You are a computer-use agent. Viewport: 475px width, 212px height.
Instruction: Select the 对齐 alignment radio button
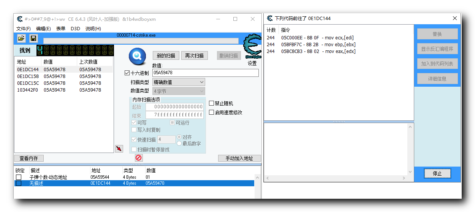pos(179,137)
